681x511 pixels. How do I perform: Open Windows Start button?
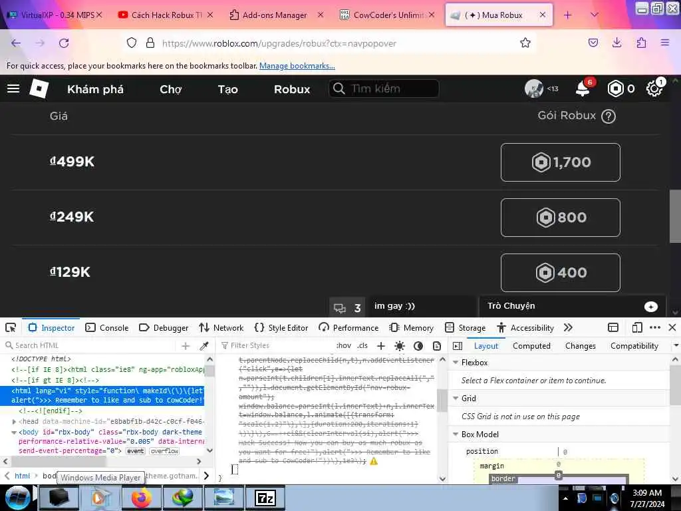pos(17,498)
